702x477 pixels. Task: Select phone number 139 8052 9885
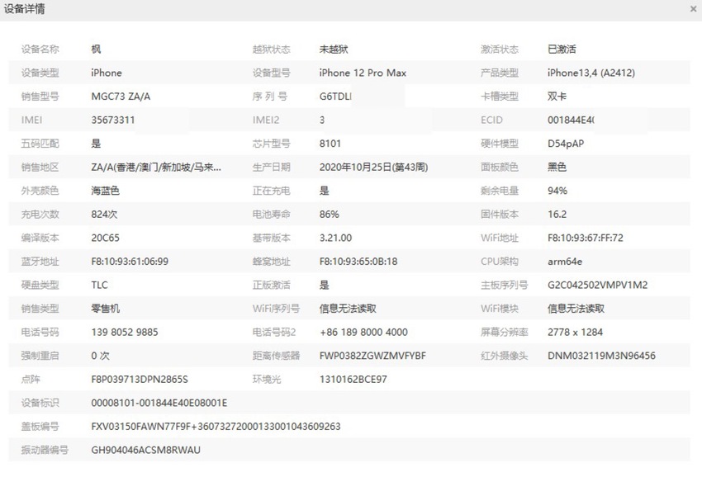click(x=125, y=333)
